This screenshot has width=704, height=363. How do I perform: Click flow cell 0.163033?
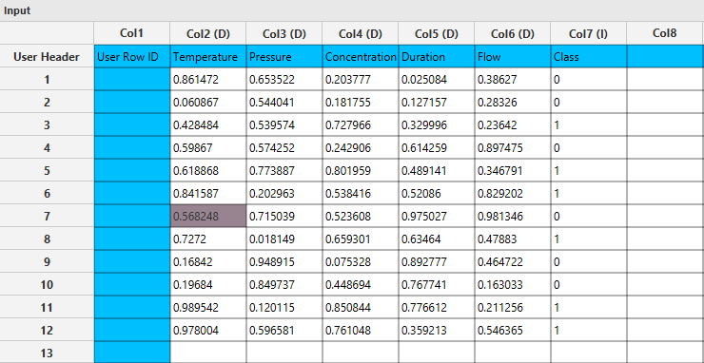pos(513,284)
